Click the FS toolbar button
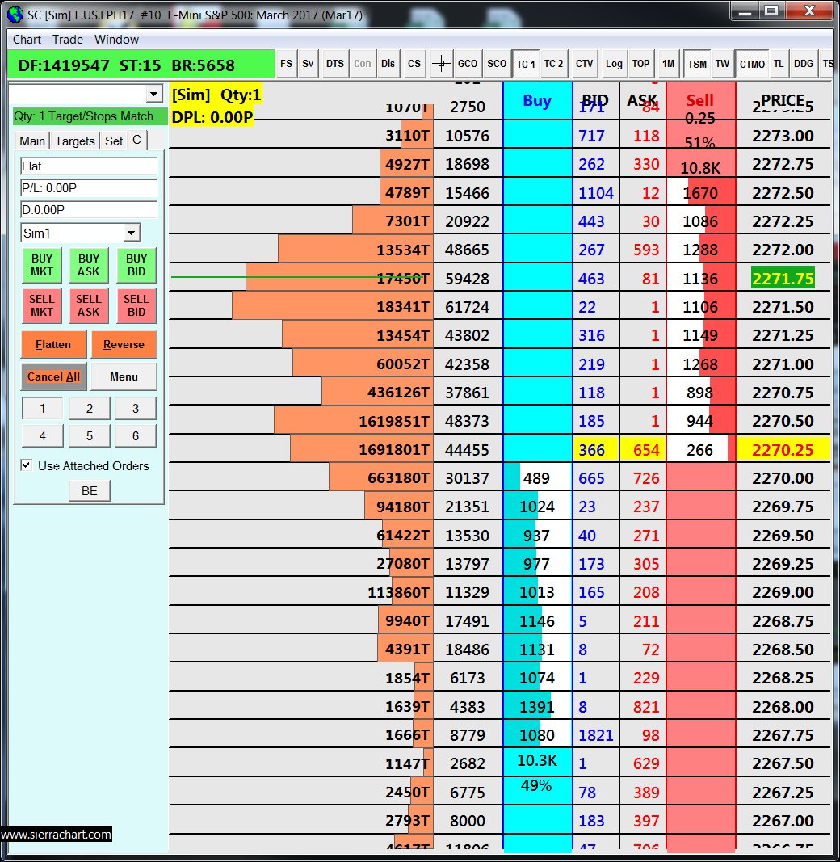 pos(286,64)
